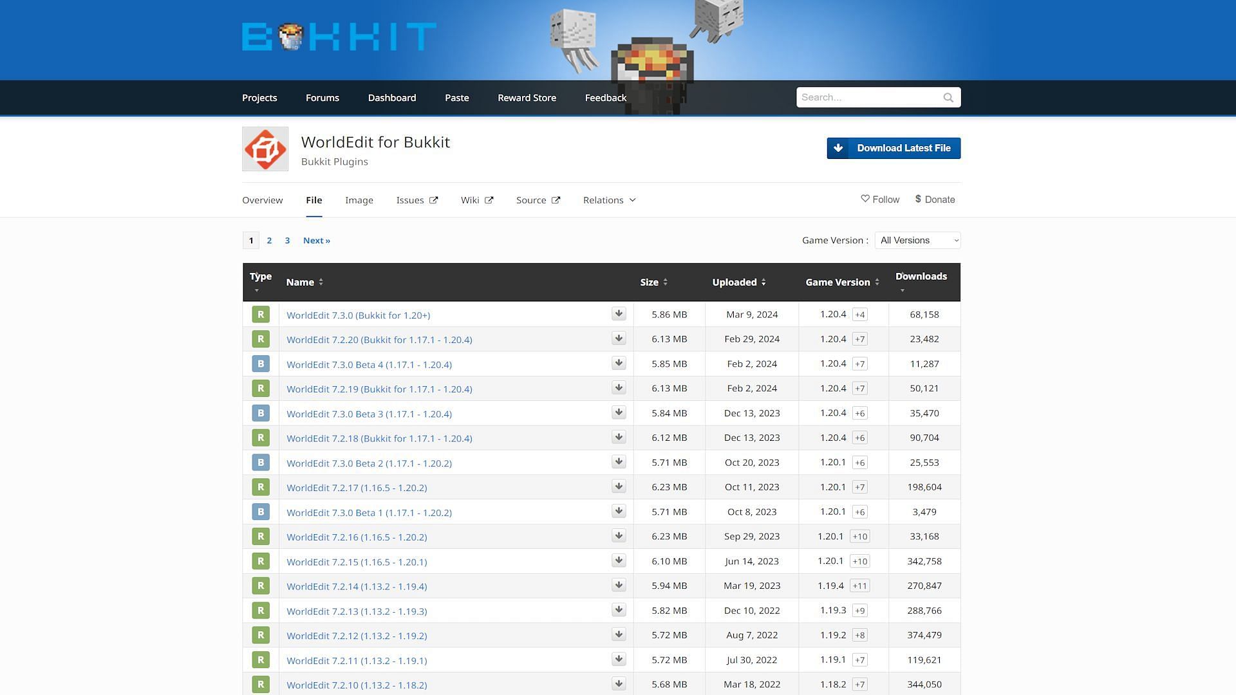Click the download arrow for WorldEdit 7.2.11
This screenshot has height=695, width=1236.
pos(619,660)
